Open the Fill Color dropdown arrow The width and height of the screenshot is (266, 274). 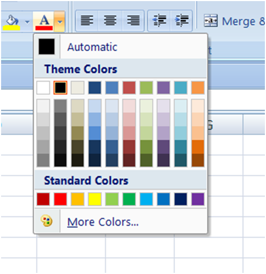27,22
